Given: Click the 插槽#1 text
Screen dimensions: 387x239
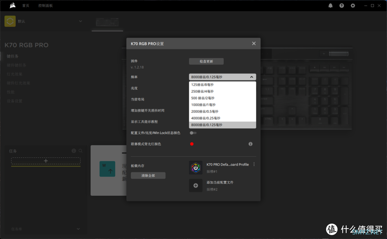Looking at the screenshot, I should click(212, 171).
